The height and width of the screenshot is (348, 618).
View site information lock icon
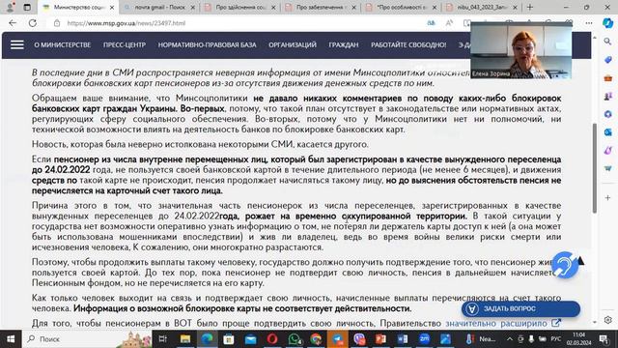click(57, 23)
